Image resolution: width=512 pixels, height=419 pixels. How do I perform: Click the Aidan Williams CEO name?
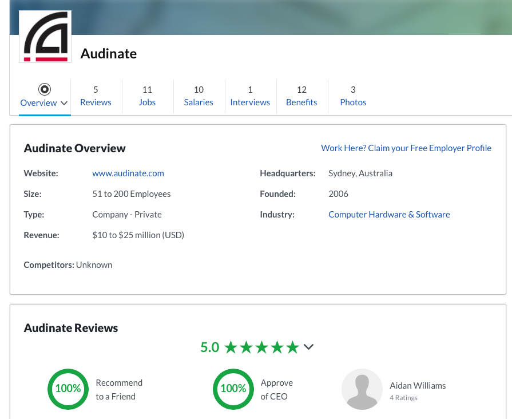point(418,385)
